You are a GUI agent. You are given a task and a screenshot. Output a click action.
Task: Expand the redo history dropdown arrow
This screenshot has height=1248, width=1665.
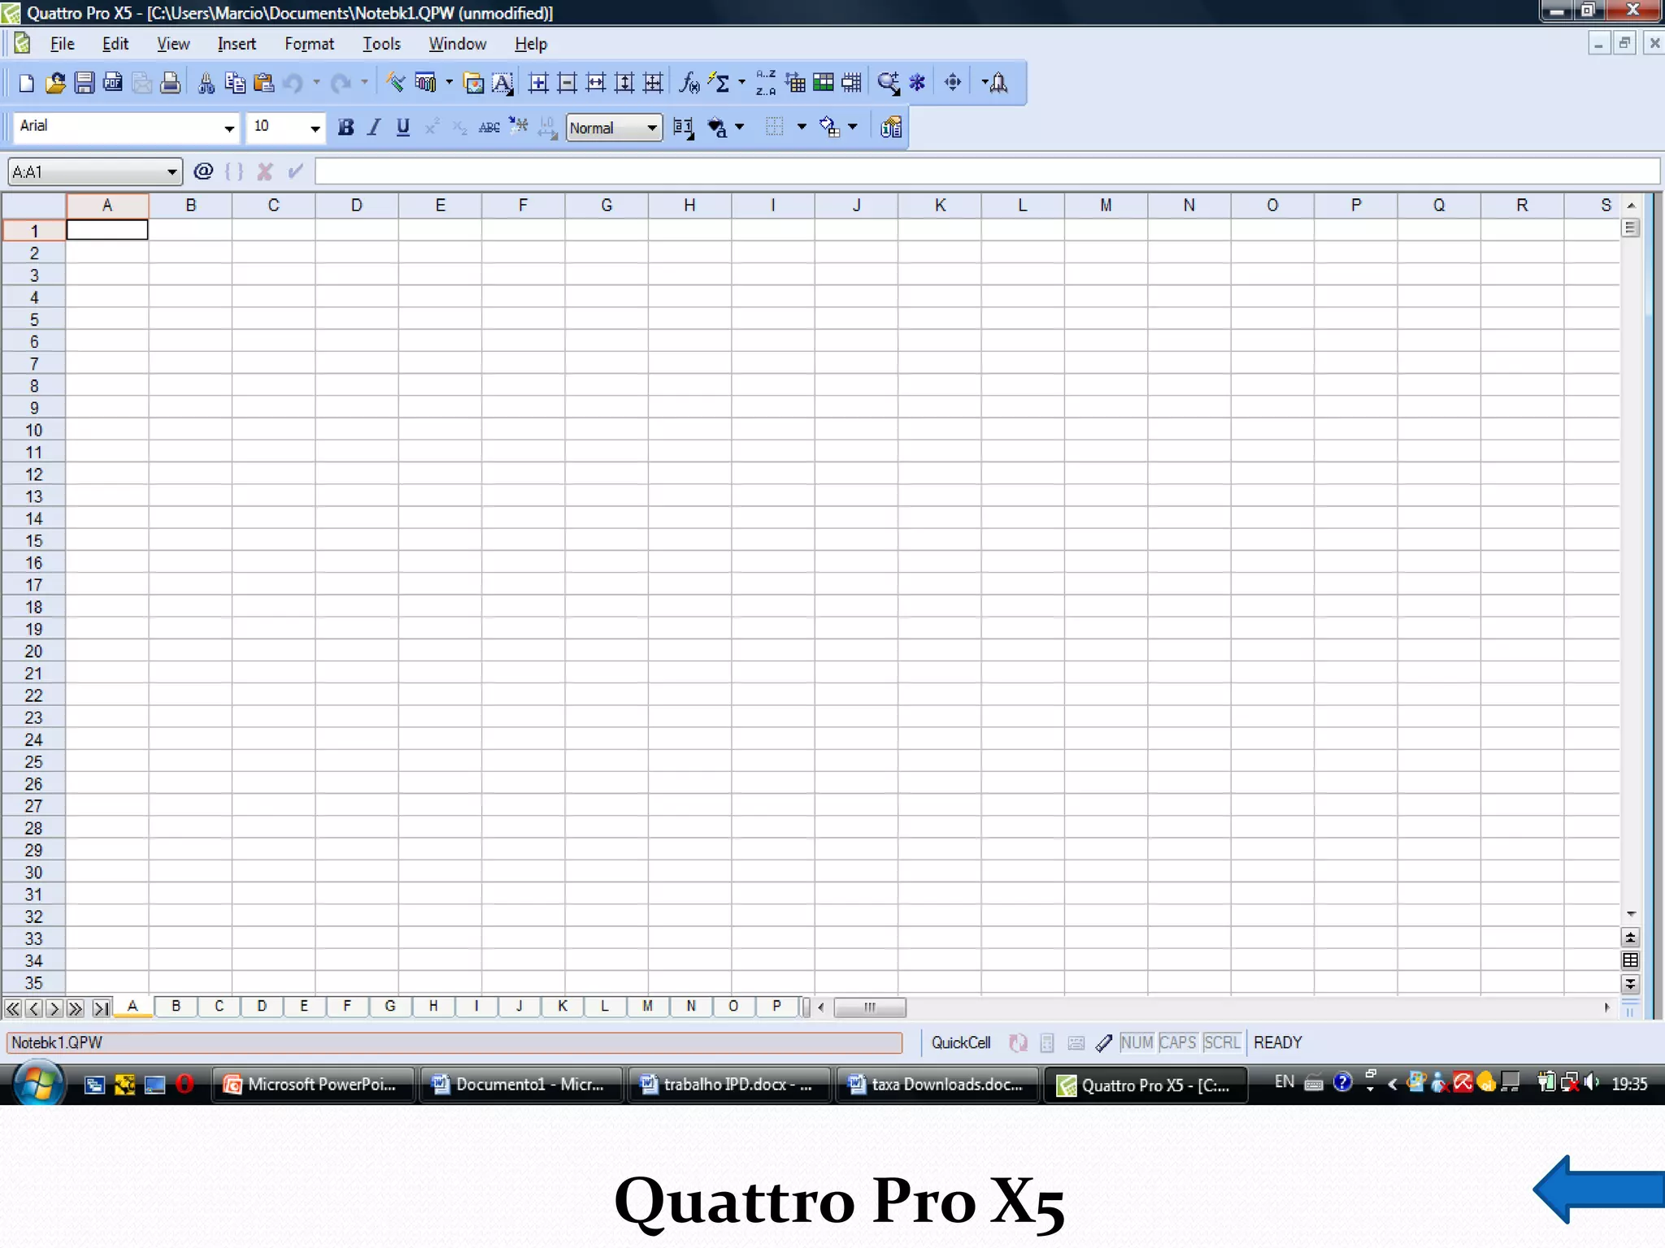coord(364,82)
